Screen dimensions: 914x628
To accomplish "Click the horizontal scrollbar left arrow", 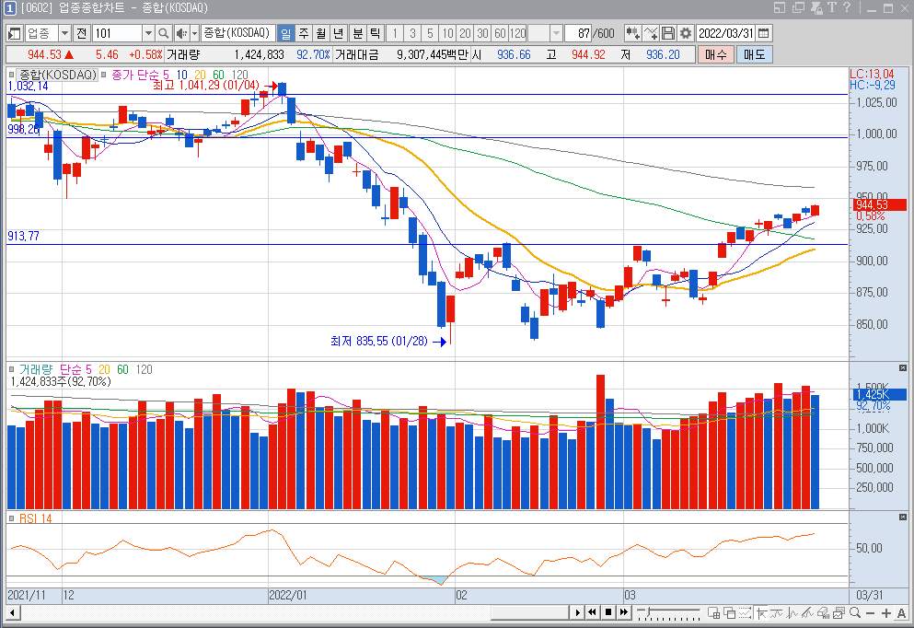I will (12, 612).
